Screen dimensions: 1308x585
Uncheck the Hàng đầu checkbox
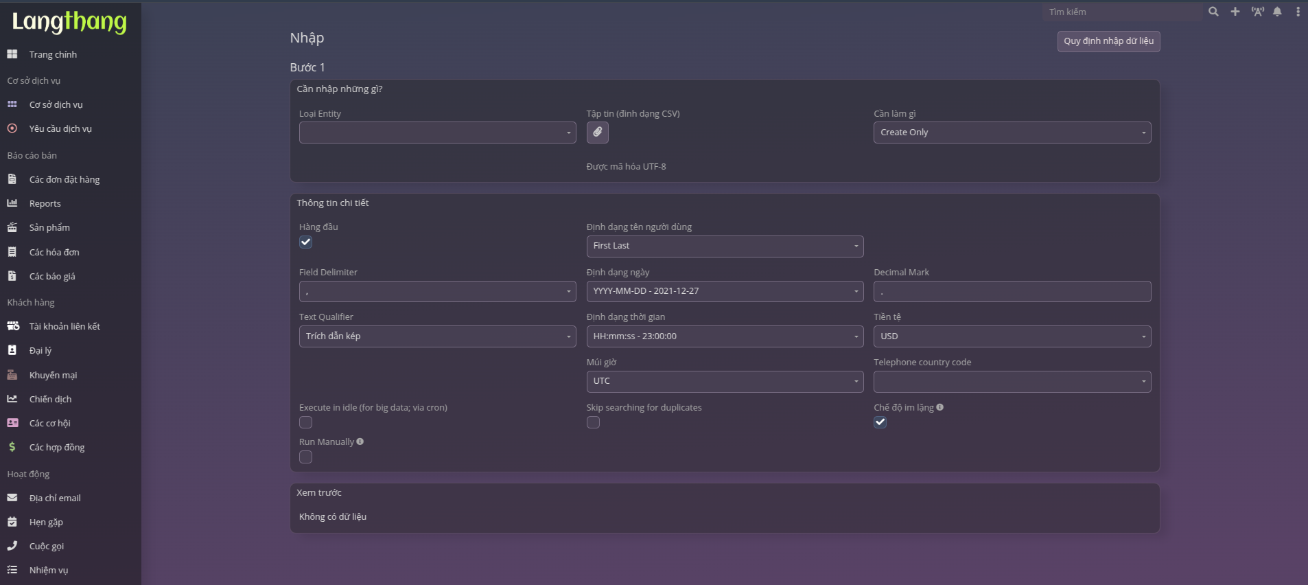306,242
